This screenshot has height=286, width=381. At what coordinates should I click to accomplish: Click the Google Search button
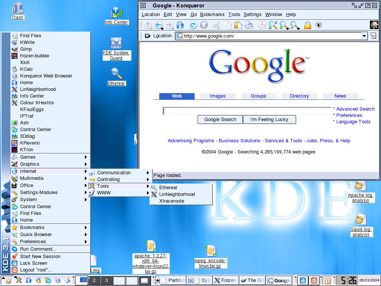click(x=220, y=120)
